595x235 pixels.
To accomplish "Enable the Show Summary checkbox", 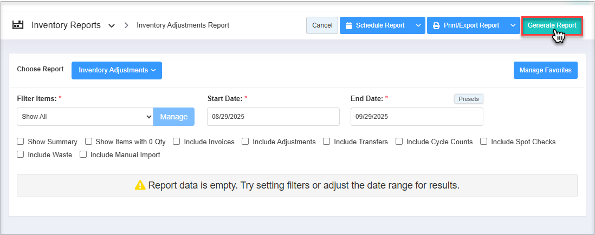I will coord(21,142).
